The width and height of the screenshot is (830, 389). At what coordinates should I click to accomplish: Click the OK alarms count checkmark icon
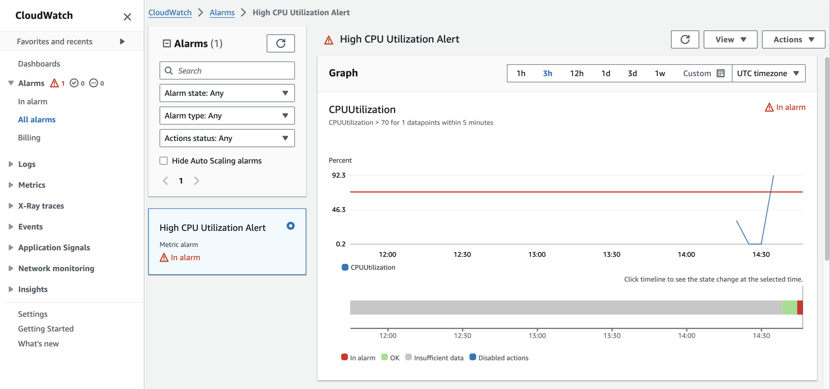(74, 83)
